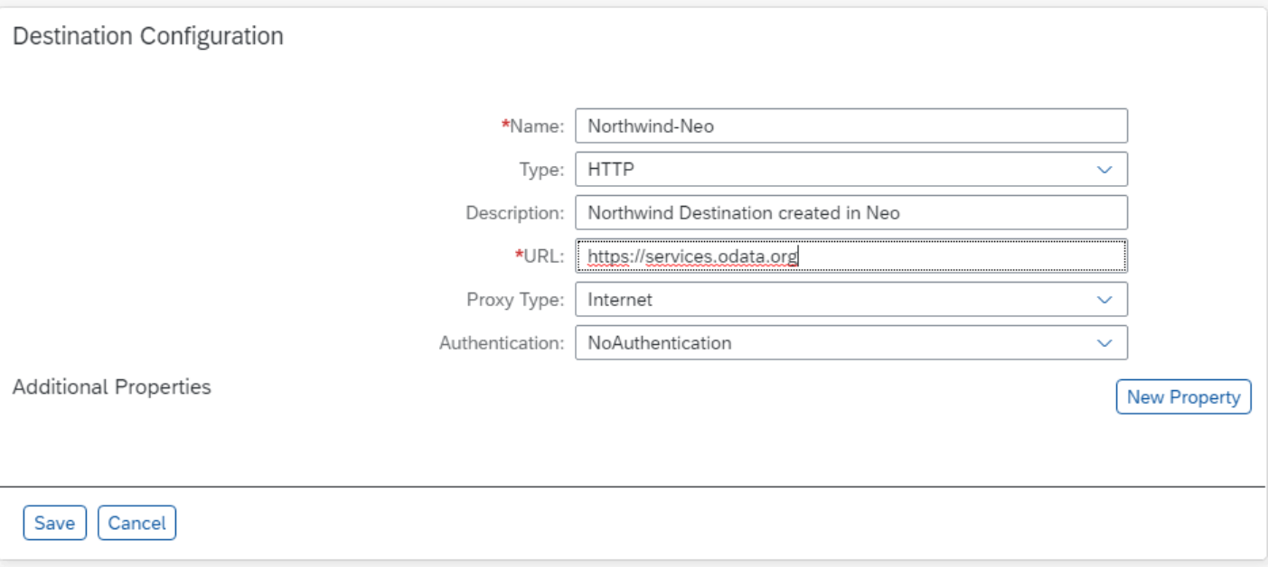This screenshot has height=567, width=1268.
Task: Click the required URL label
Action: 542,256
